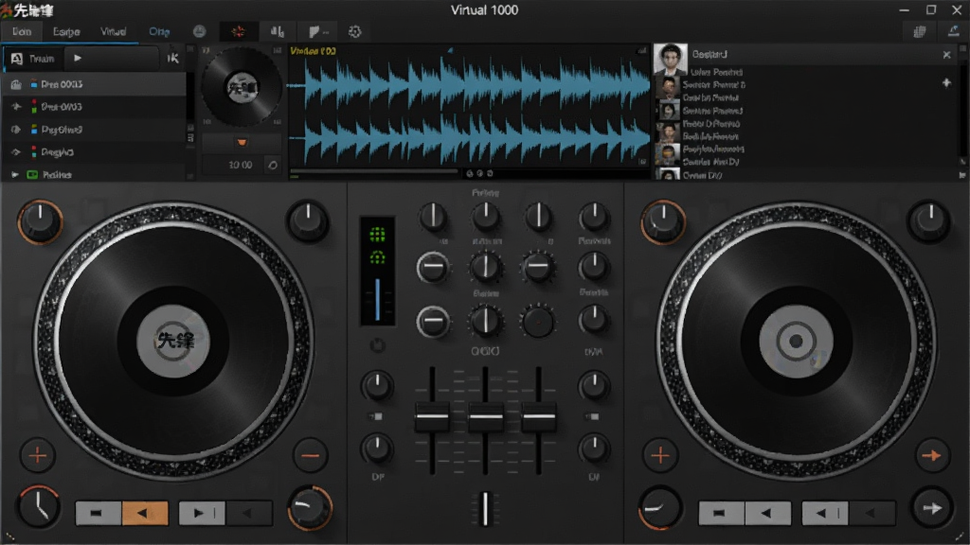Image resolution: width=970 pixels, height=545 pixels.
Task: Click the track progress bar under the waveform
Action: coord(374,171)
